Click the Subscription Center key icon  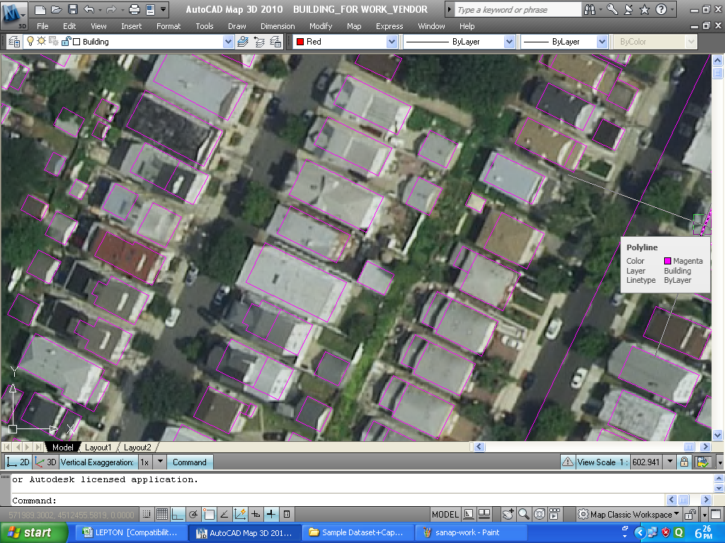pos(612,9)
